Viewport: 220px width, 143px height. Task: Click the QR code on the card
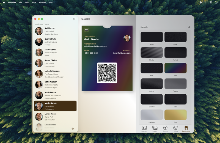[x=107, y=73]
